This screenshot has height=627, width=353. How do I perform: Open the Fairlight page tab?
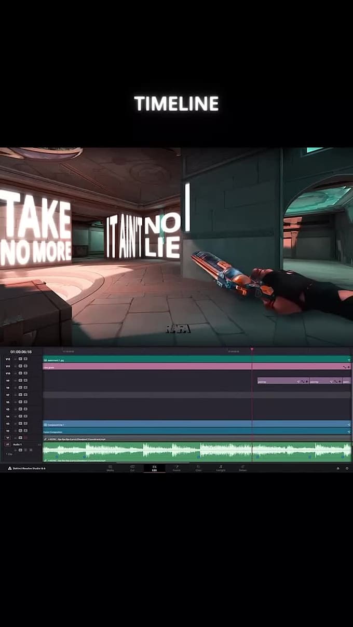coord(221,468)
